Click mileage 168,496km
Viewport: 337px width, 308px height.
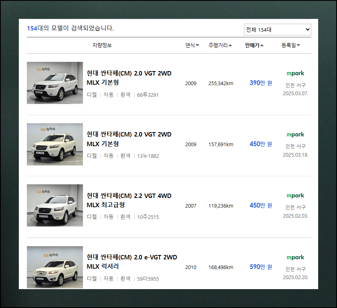[221, 267]
